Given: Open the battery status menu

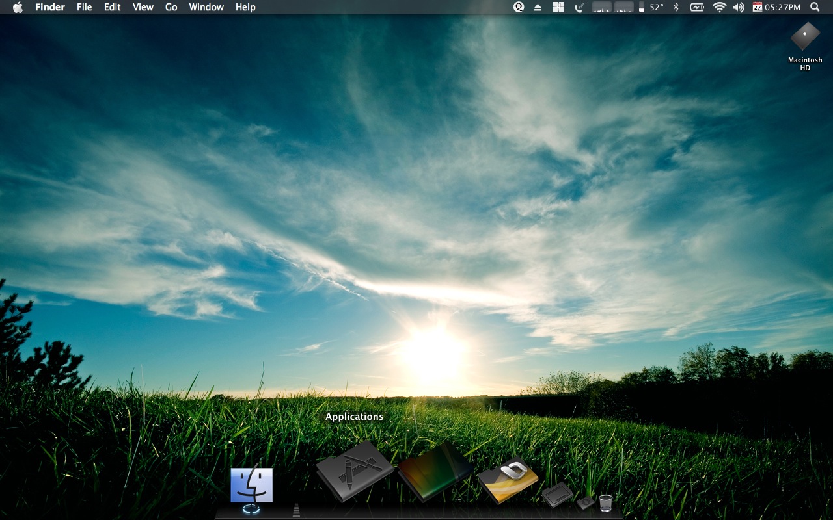Looking at the screenshot, I should pyautogui.click(x=697, y=7).
